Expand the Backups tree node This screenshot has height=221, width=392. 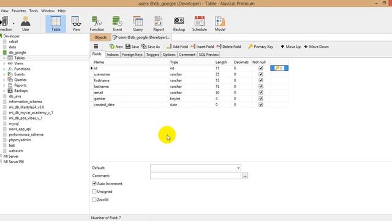[4, 91]
